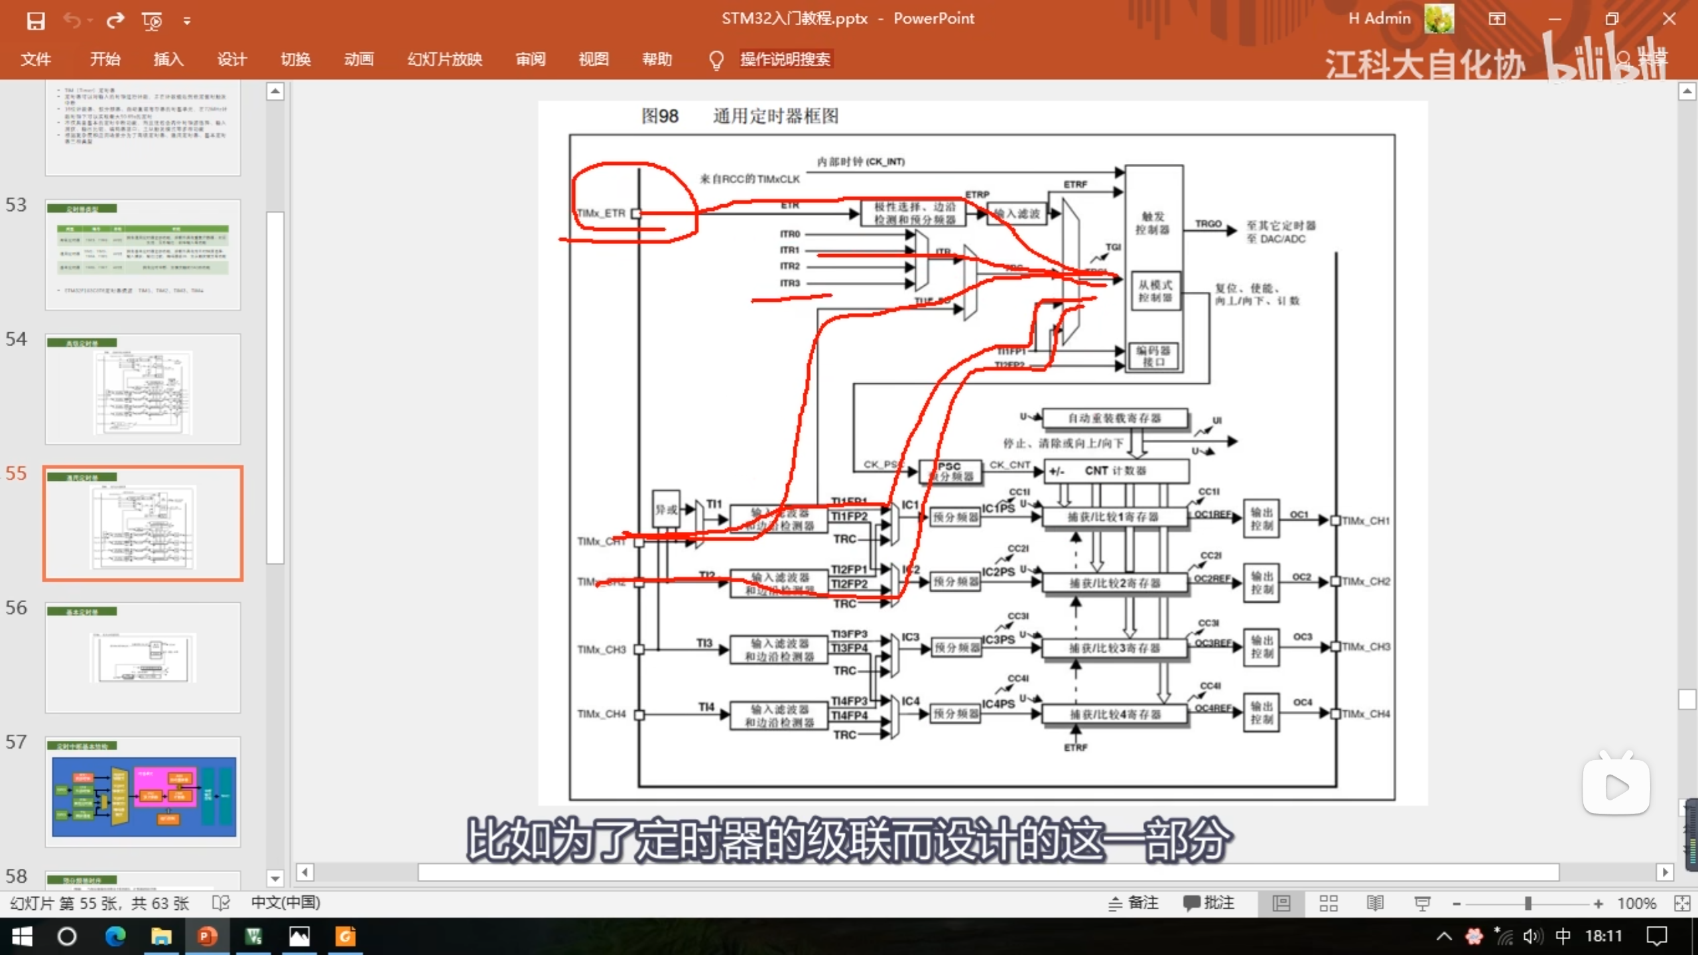The width and height of the screenshot is (1698, 955).
Task: Click 中文(中国) language button in status bar
Action: (285, 903)
